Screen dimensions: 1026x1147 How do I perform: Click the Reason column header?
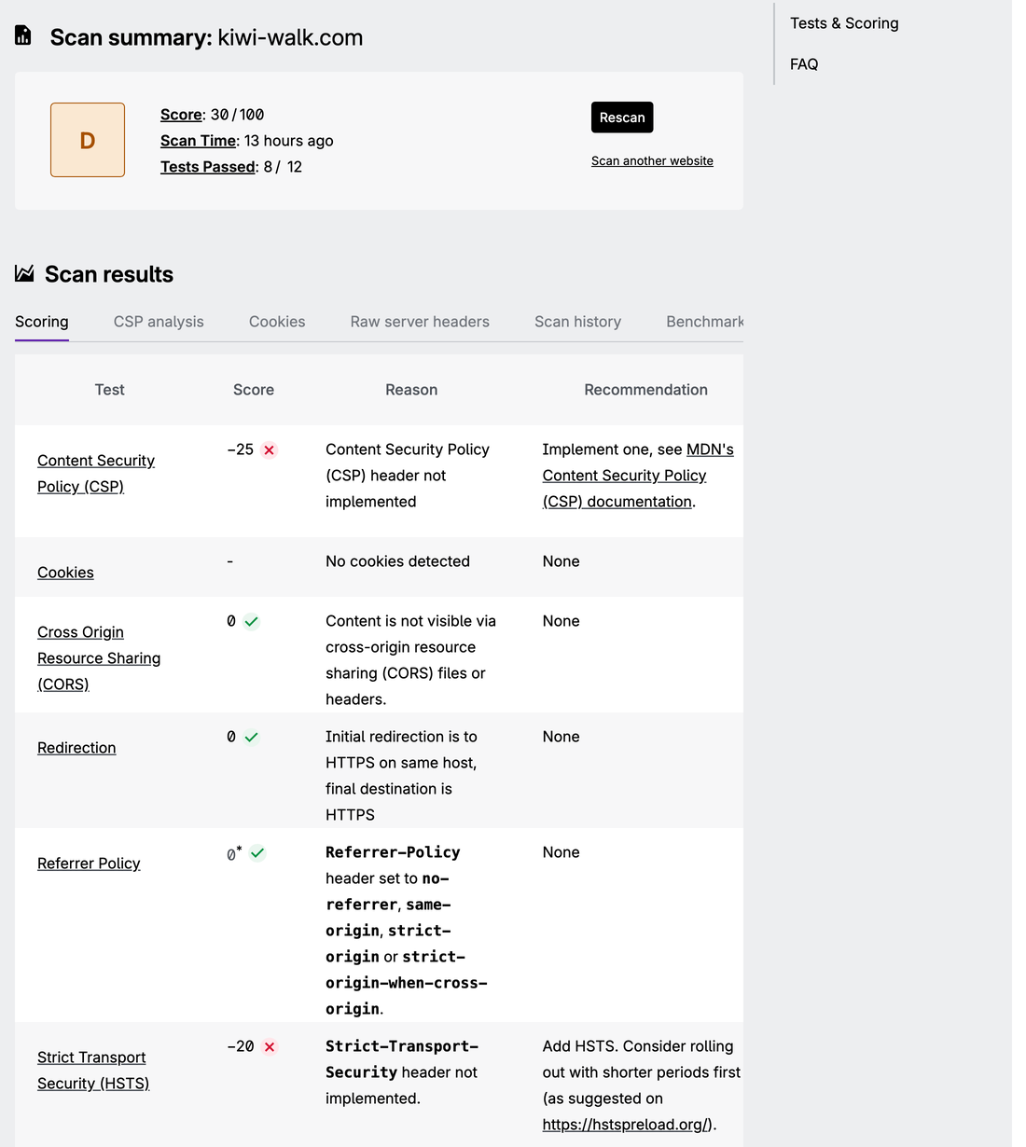click(x=411, y=390)
